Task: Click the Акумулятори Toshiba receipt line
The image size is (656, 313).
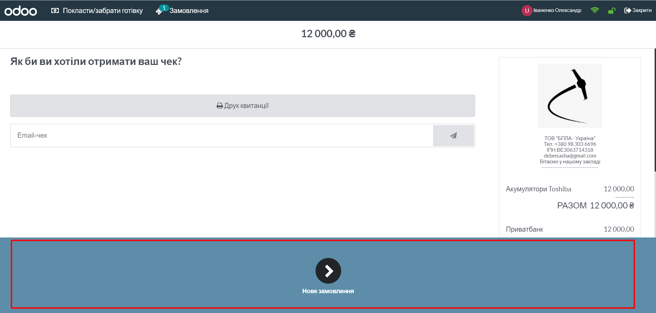Action: (538, 189)
